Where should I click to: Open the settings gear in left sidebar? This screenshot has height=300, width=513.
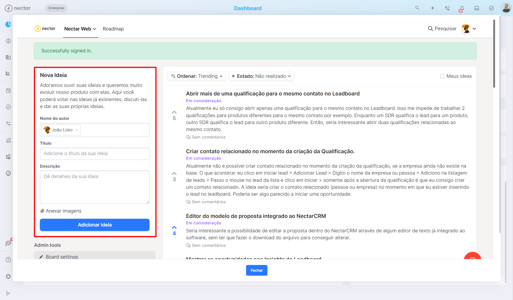coord(8,276)
